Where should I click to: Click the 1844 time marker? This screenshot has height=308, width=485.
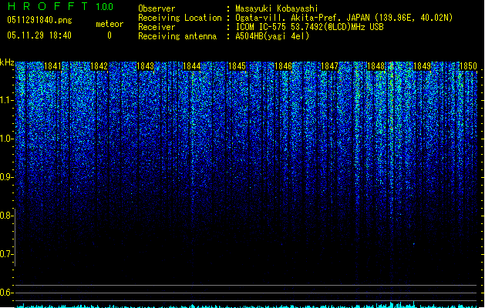(192, 66)
